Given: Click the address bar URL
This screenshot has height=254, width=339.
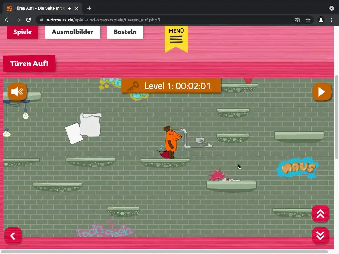Looking at the screenshot, I should (103, 20).
